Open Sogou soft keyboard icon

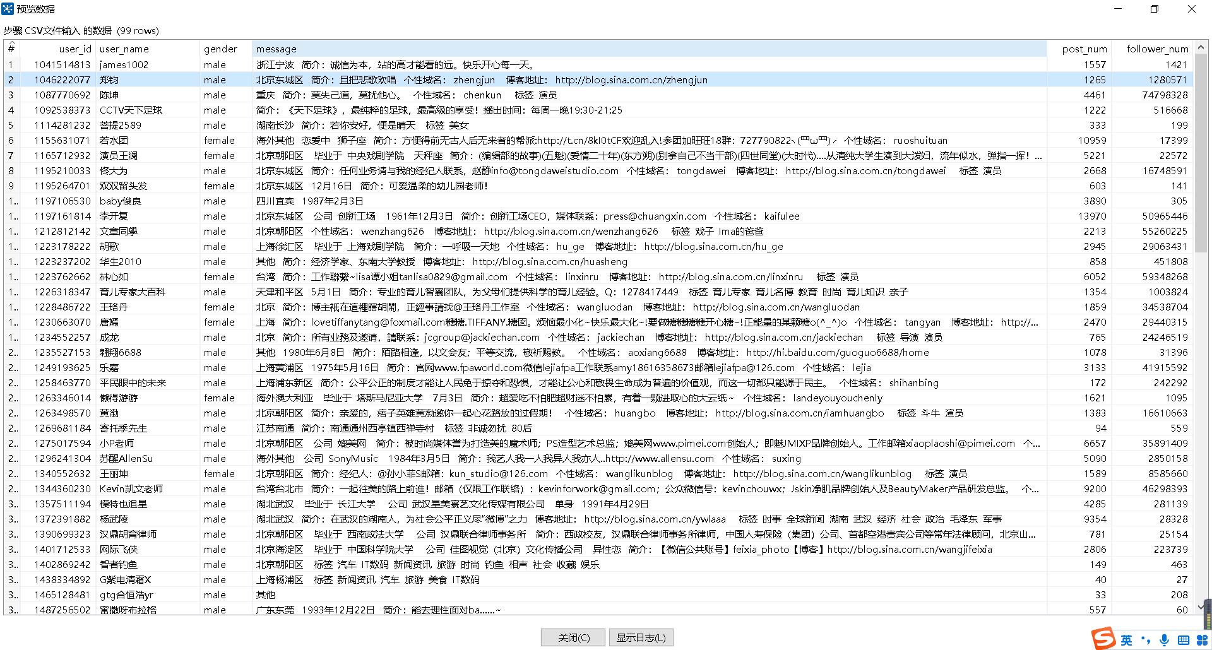pos(1183,640)
